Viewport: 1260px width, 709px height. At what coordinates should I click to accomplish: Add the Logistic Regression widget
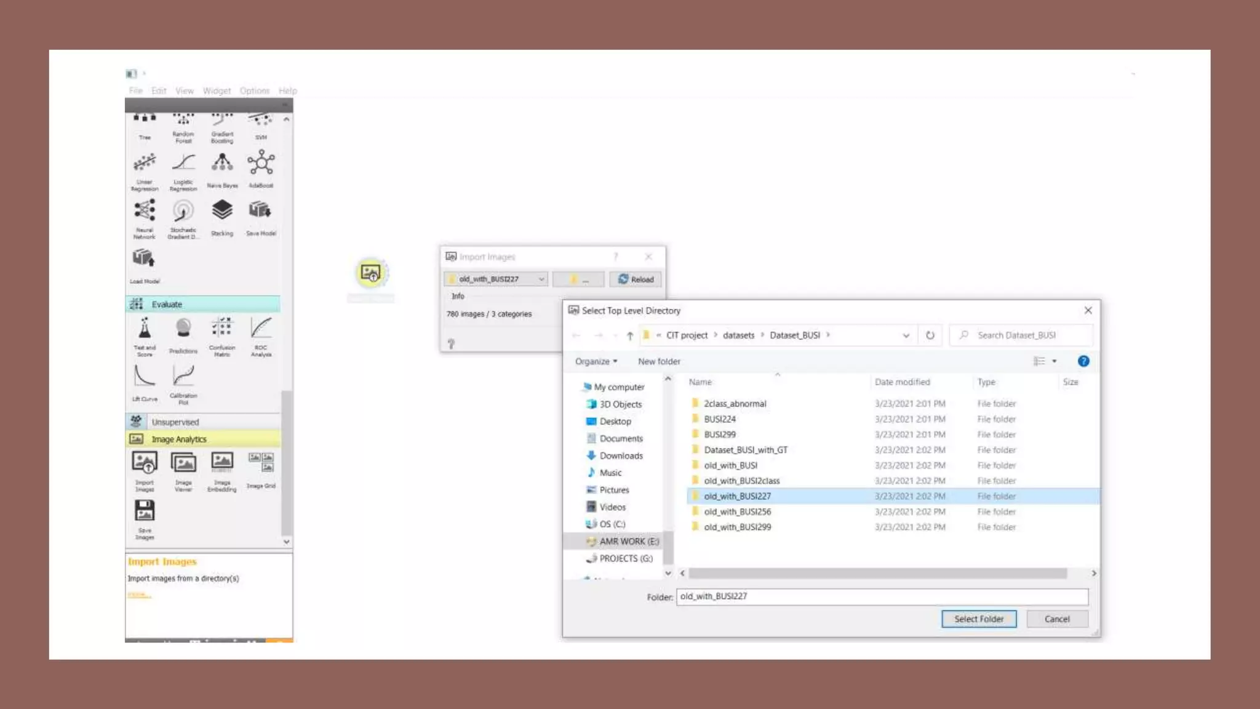pyautogui.click(x=183, y=172)
